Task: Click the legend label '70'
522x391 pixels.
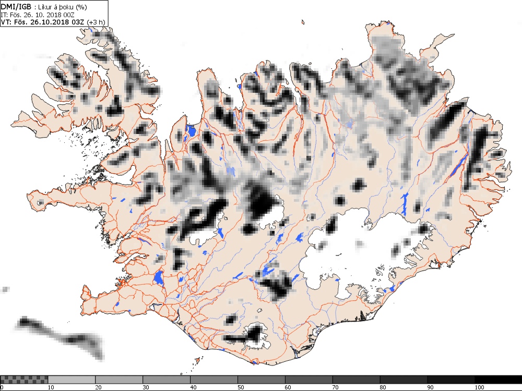Action: [336, 387]
